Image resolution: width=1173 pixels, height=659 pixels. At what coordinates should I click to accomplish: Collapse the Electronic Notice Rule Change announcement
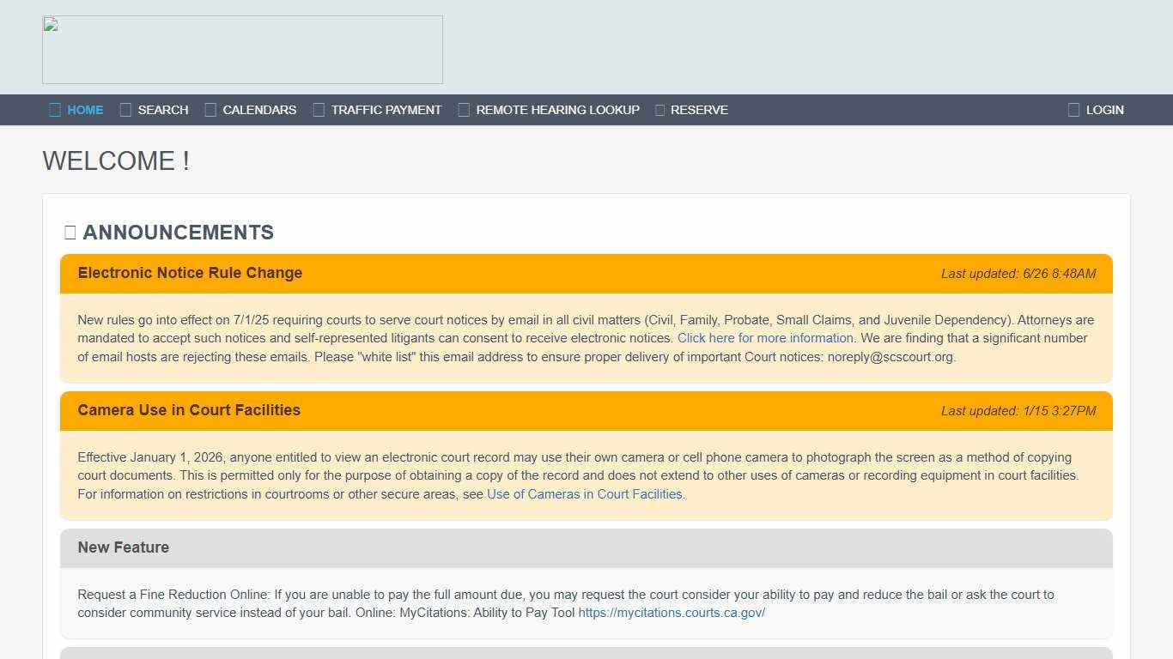point(586,273)
